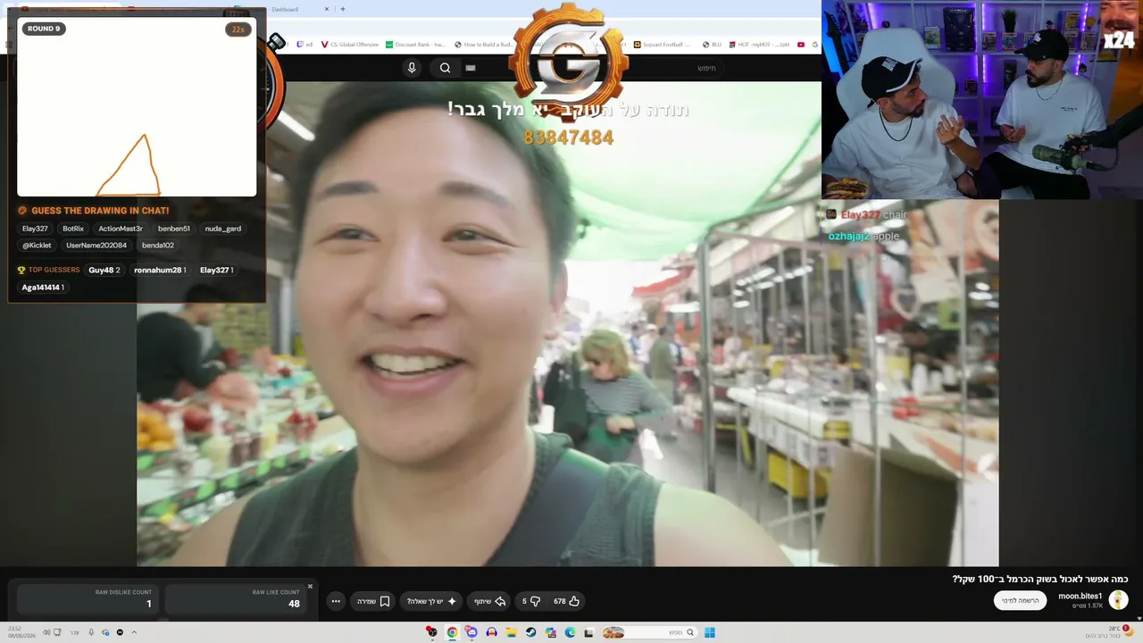Open the YouTube bookmark icon
1143x643 pixels.
pyautogui.click(x=801, y=45)
